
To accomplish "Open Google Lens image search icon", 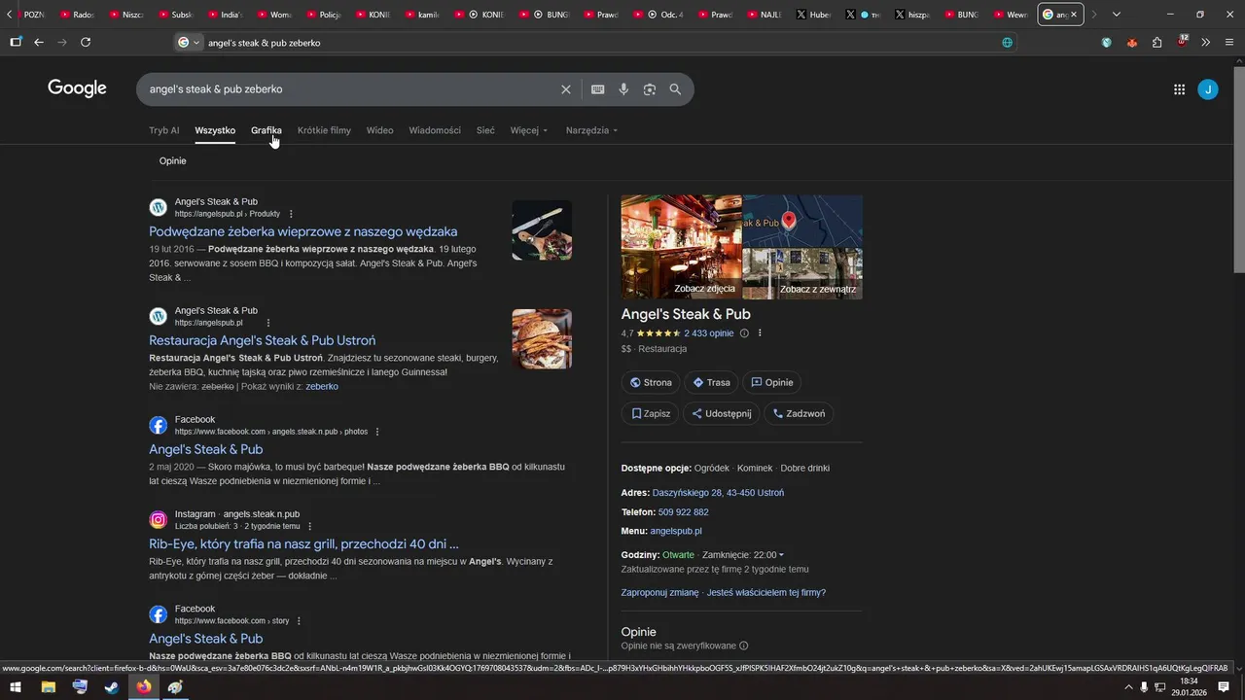I will [x=650, y=89].
